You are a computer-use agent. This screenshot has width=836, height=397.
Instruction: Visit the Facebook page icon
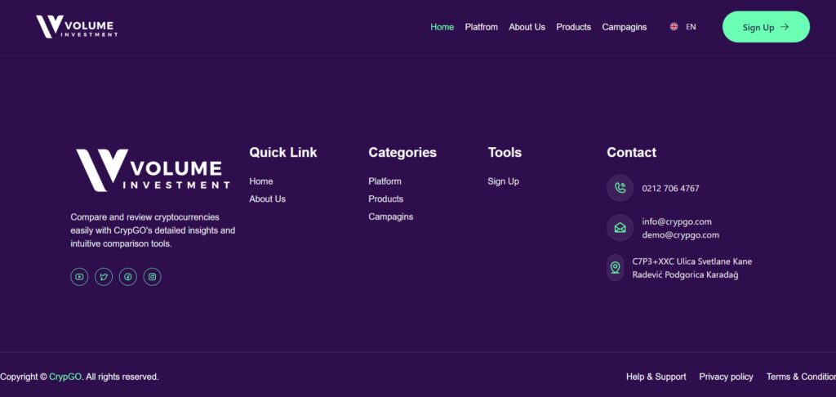(x=127, y=277)
